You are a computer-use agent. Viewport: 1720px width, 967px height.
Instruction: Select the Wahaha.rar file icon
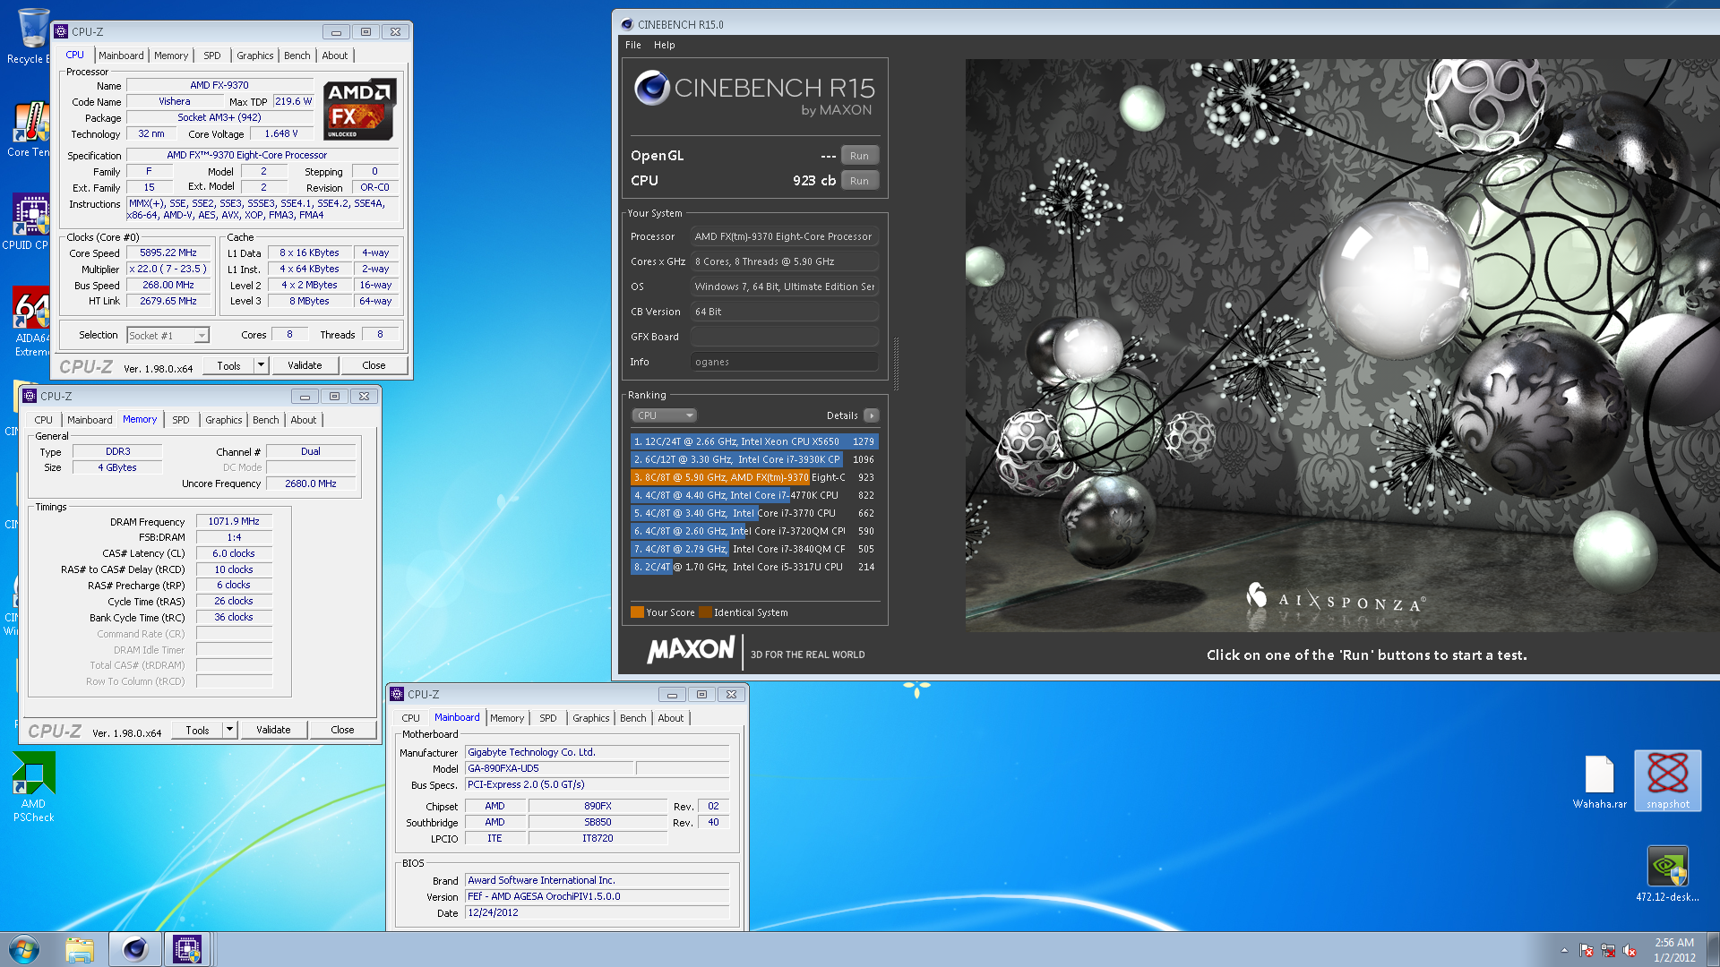point(1599,782)
